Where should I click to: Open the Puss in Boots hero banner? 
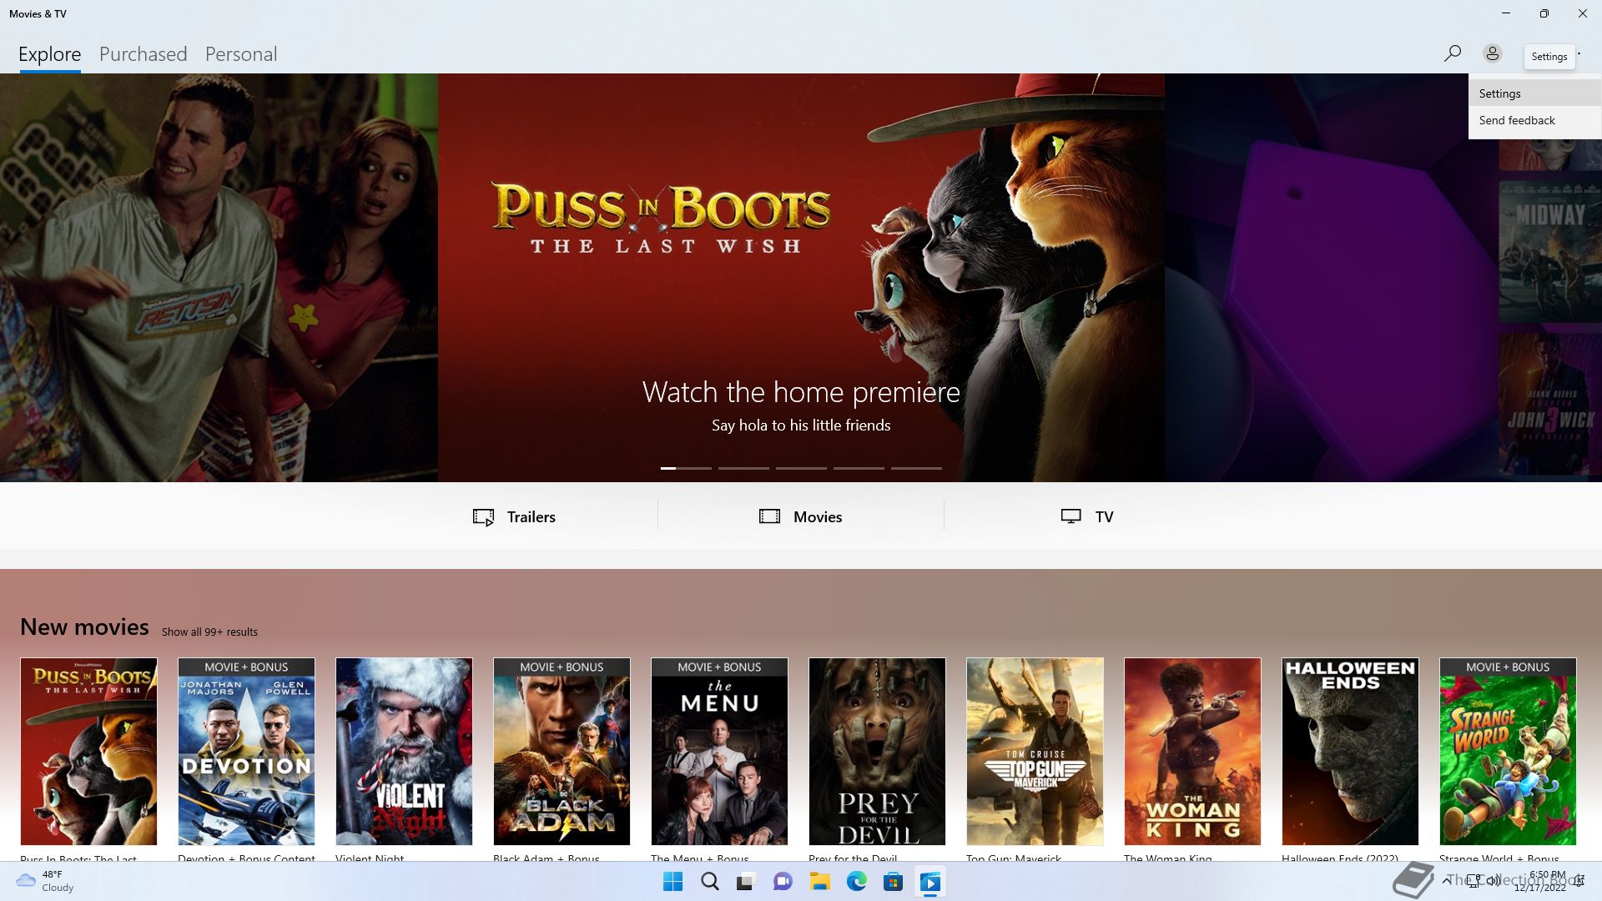coord(801,278)
